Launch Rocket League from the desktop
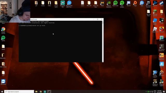The image size is (166, 93). (x=155, y=74)
